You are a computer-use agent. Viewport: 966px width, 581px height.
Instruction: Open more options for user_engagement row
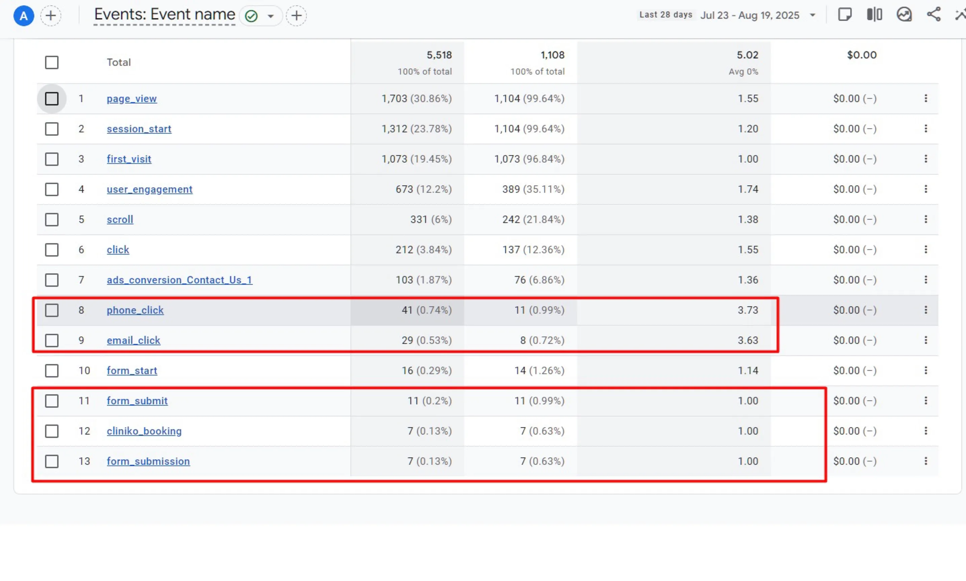[x=926, y=189]
